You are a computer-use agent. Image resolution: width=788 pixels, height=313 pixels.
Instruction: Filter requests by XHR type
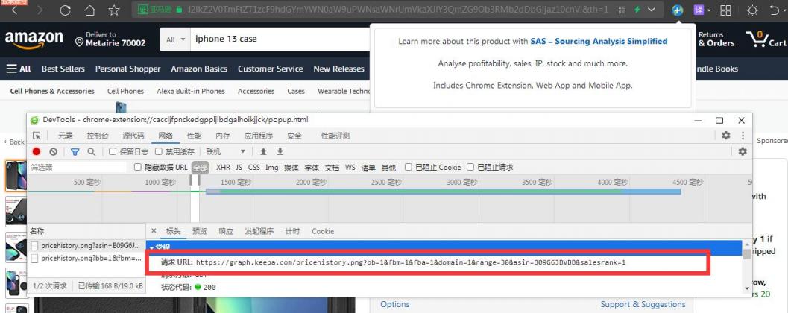(x=223, y=167)
